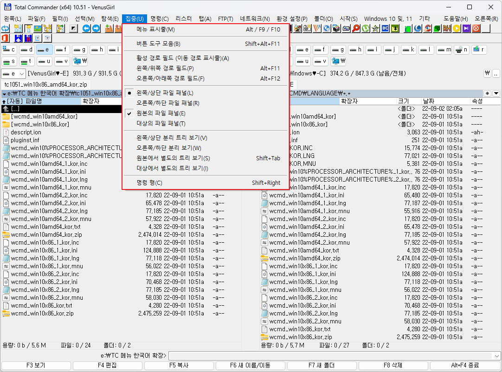
Task: Select drive k in right drive bar
Action: (x=409, y=50)
